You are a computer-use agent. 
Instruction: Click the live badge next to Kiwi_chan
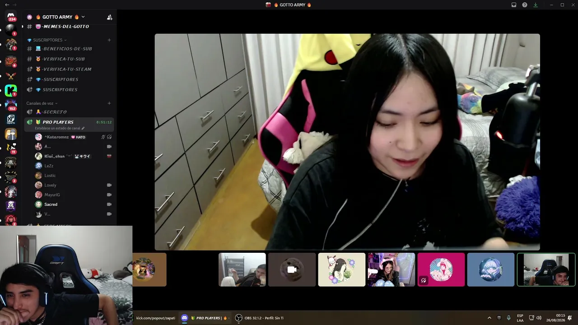(109, 156)
